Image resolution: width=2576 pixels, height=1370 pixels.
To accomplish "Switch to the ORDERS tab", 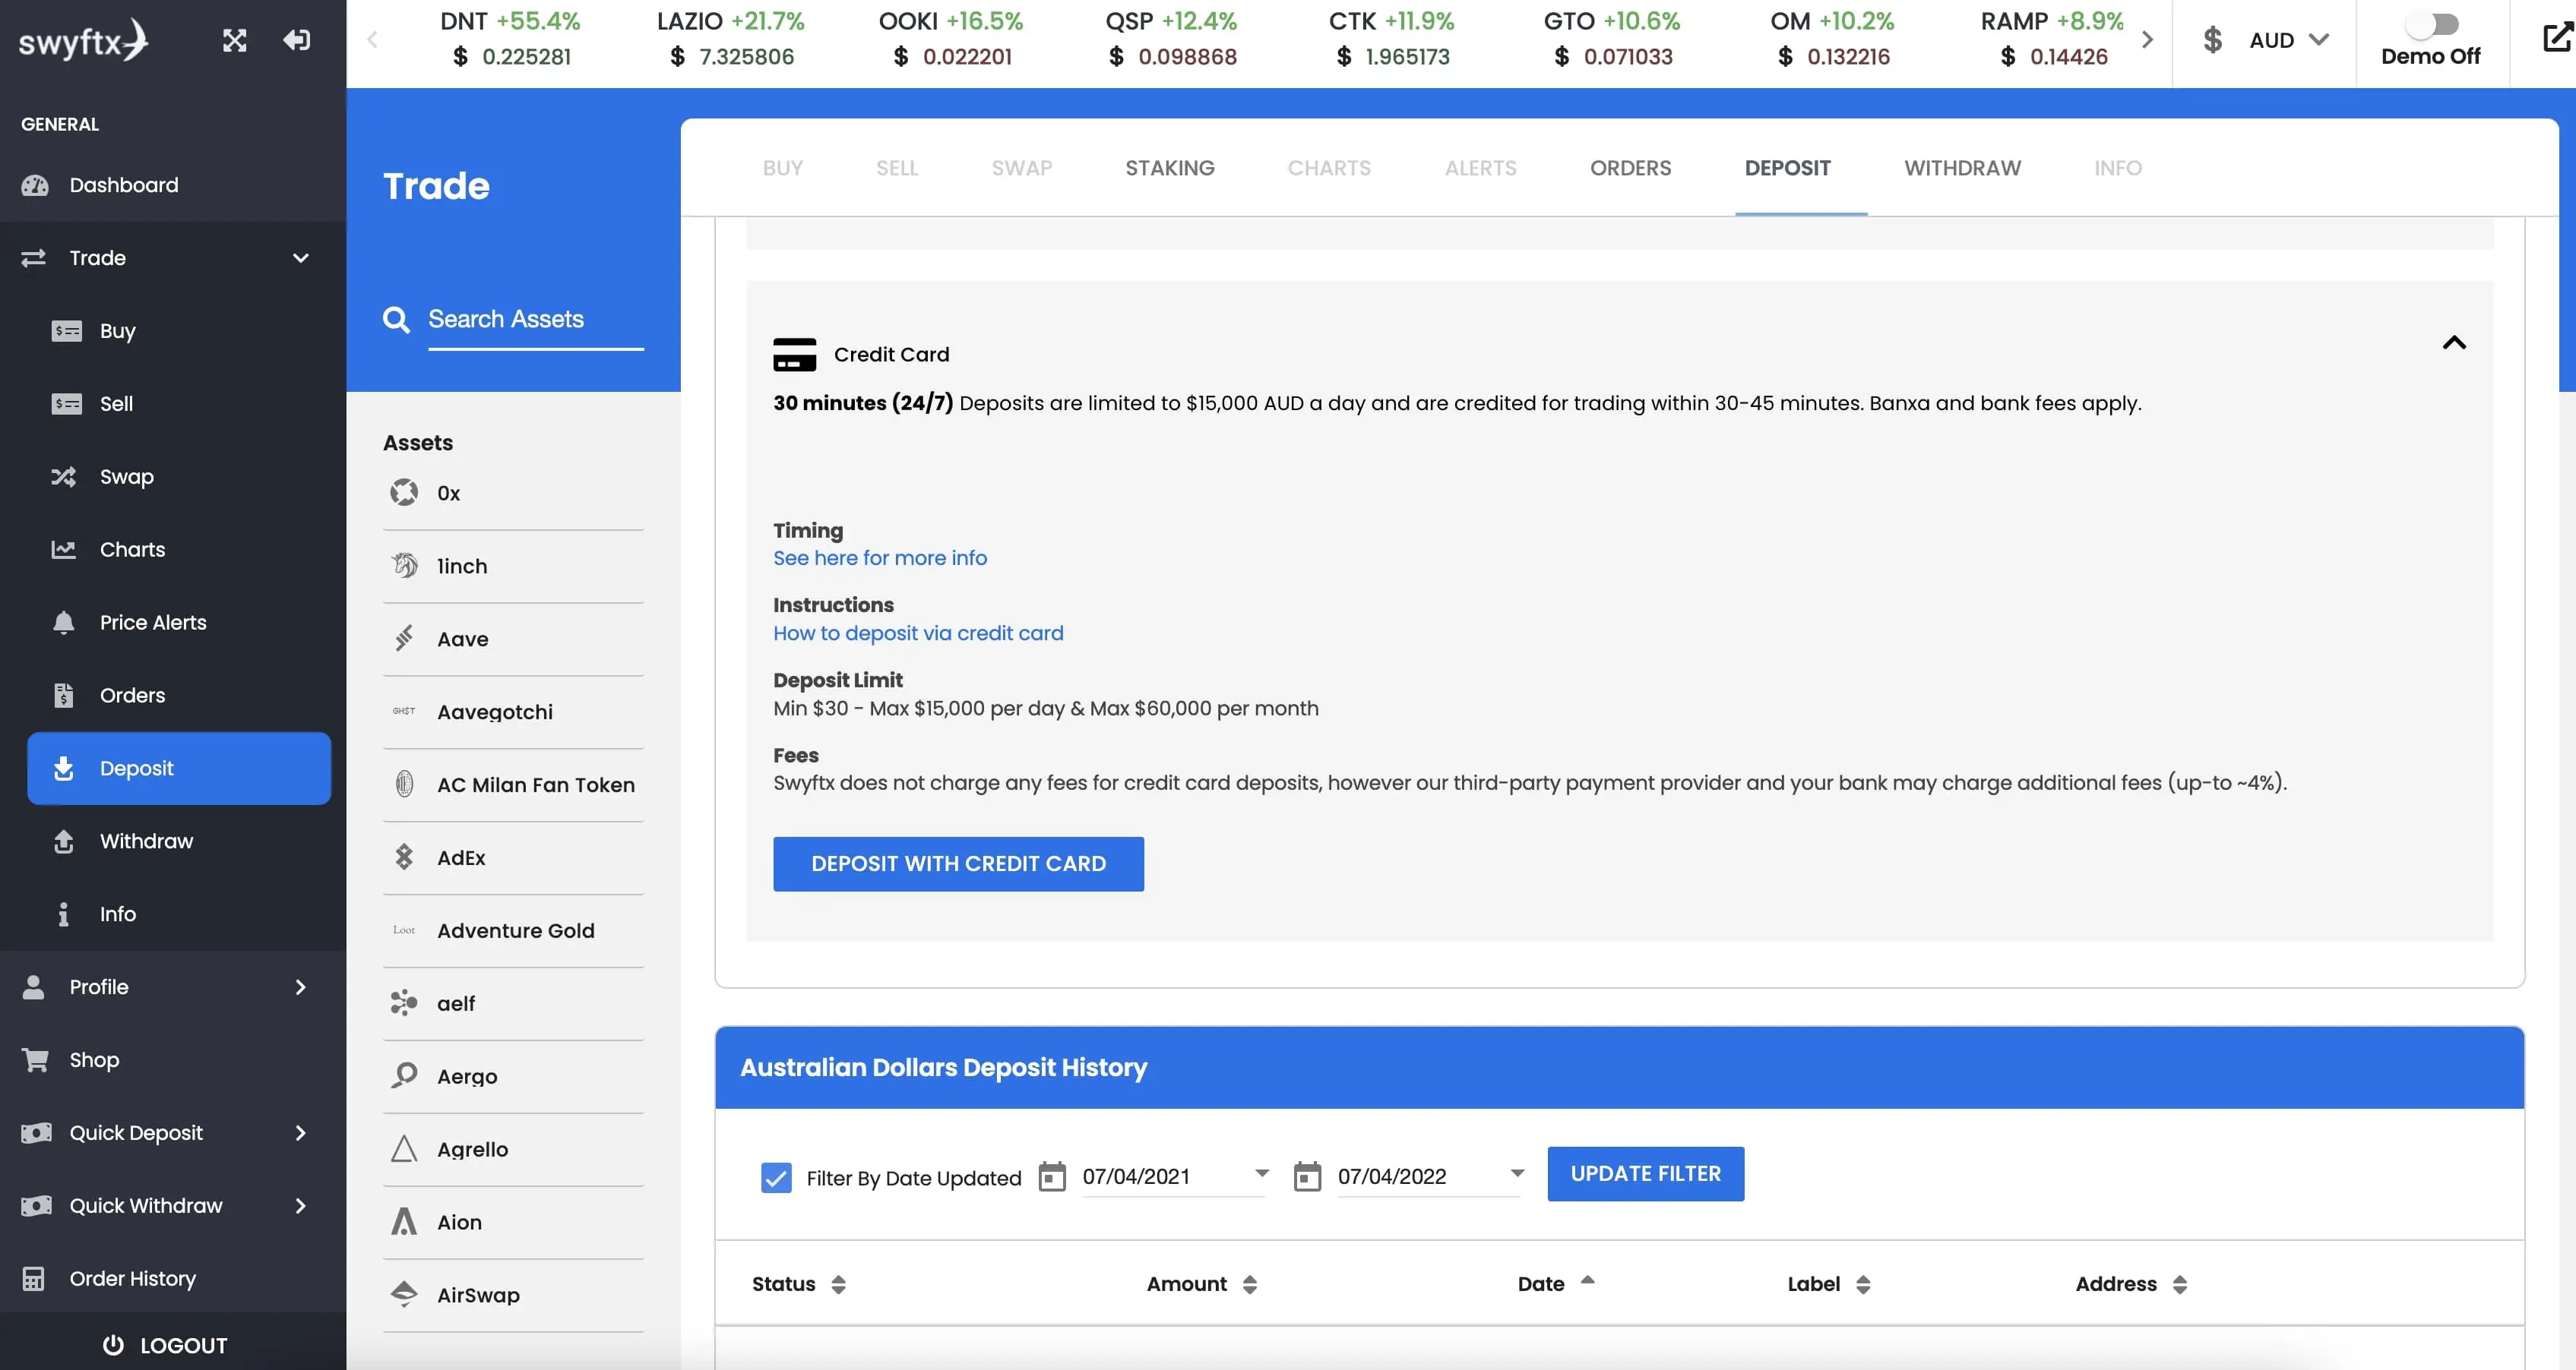I will [1630, 168].
